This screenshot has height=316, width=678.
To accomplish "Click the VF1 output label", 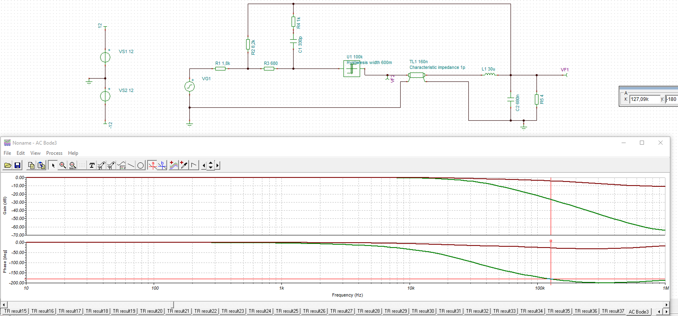I will pos(564,70).
